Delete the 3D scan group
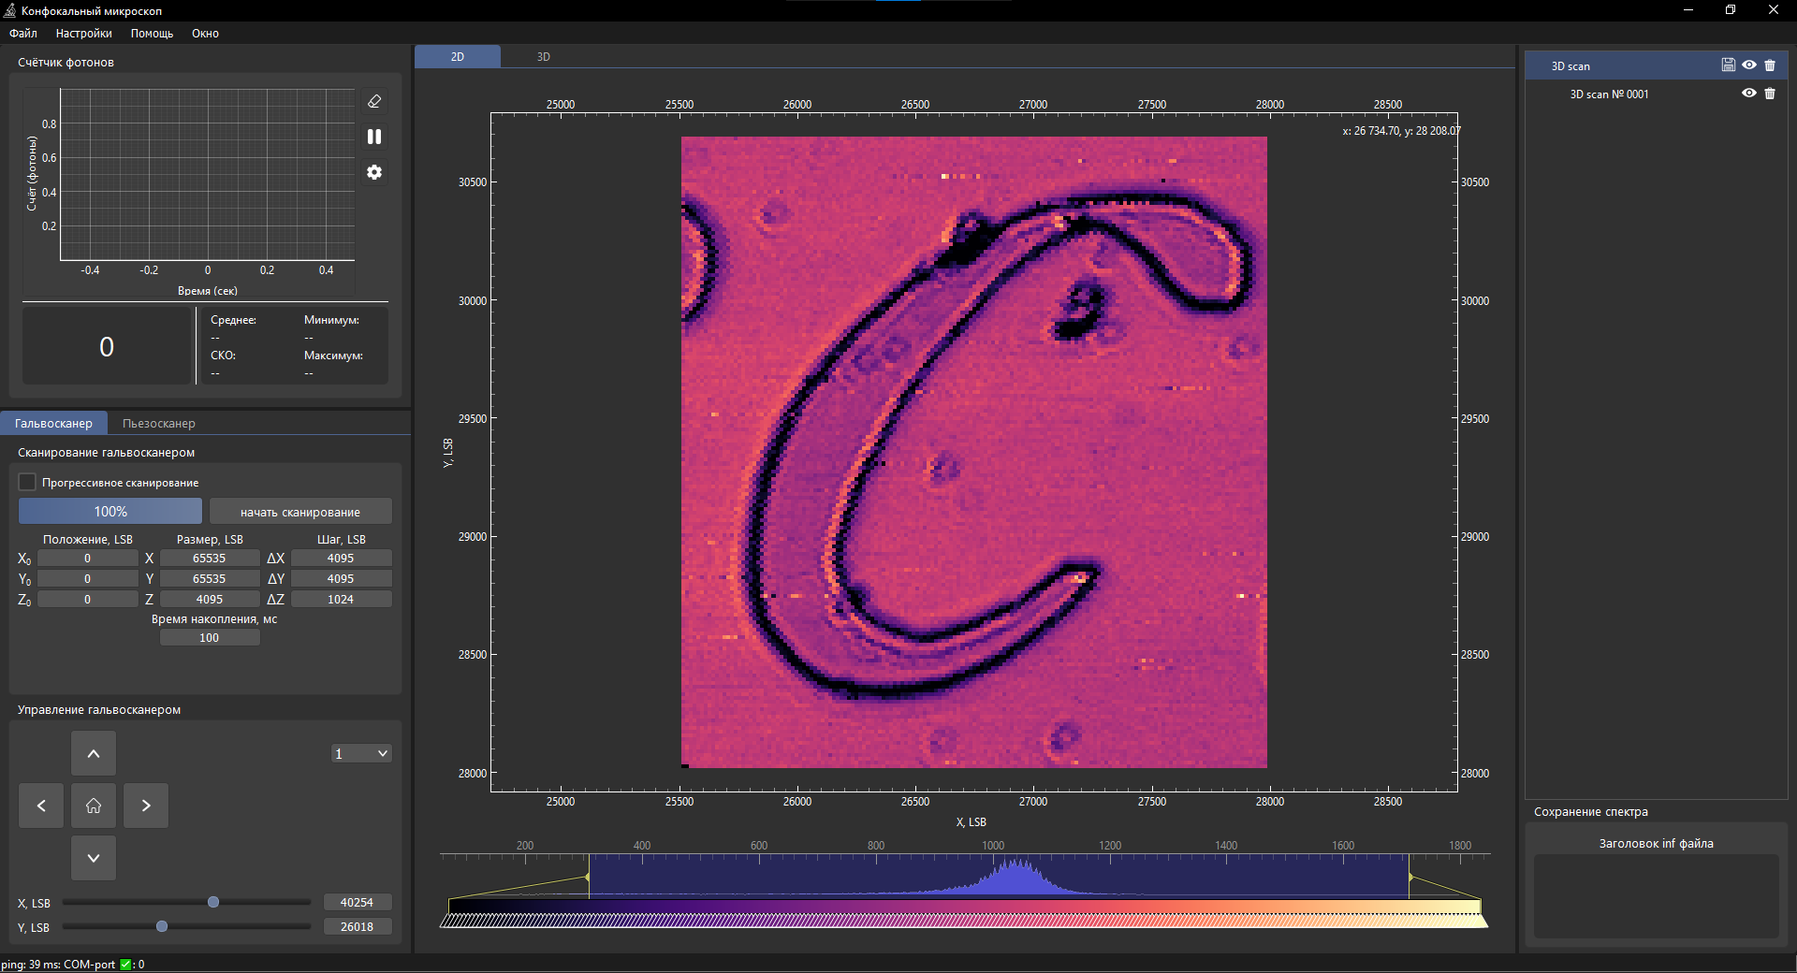The width and height of the screenshot is (1797, 973). (x=1770, y=65)
